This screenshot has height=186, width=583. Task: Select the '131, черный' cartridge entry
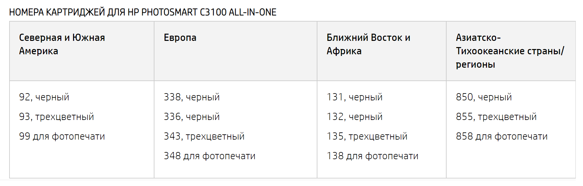pyautogui.click(x=354, y=97)
